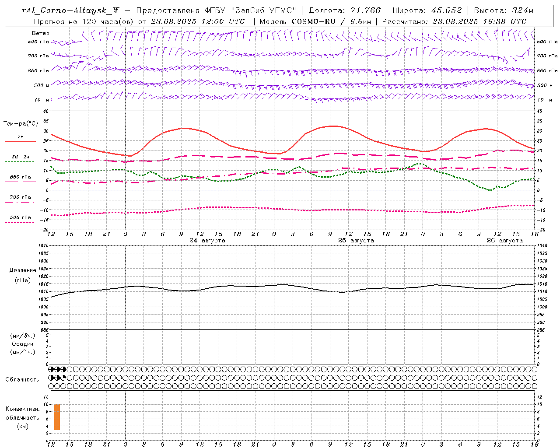This screenshot has height=448, width=560.
Task: Click the Осадки panel label
Action: coord(23,344)
